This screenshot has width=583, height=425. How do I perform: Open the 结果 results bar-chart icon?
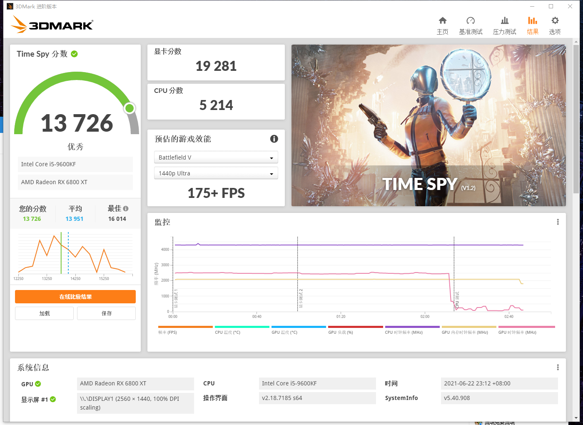click(x=533, y=20)
